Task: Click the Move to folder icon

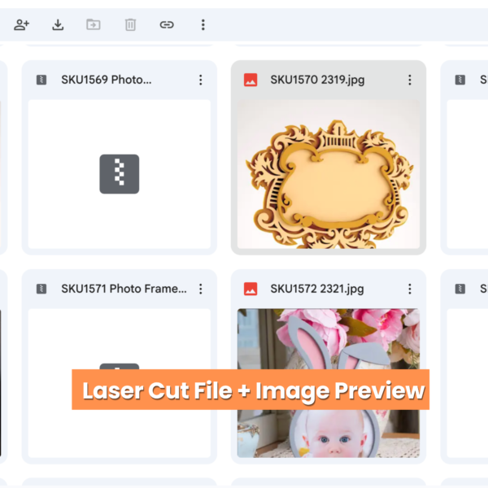Action: 94,24
